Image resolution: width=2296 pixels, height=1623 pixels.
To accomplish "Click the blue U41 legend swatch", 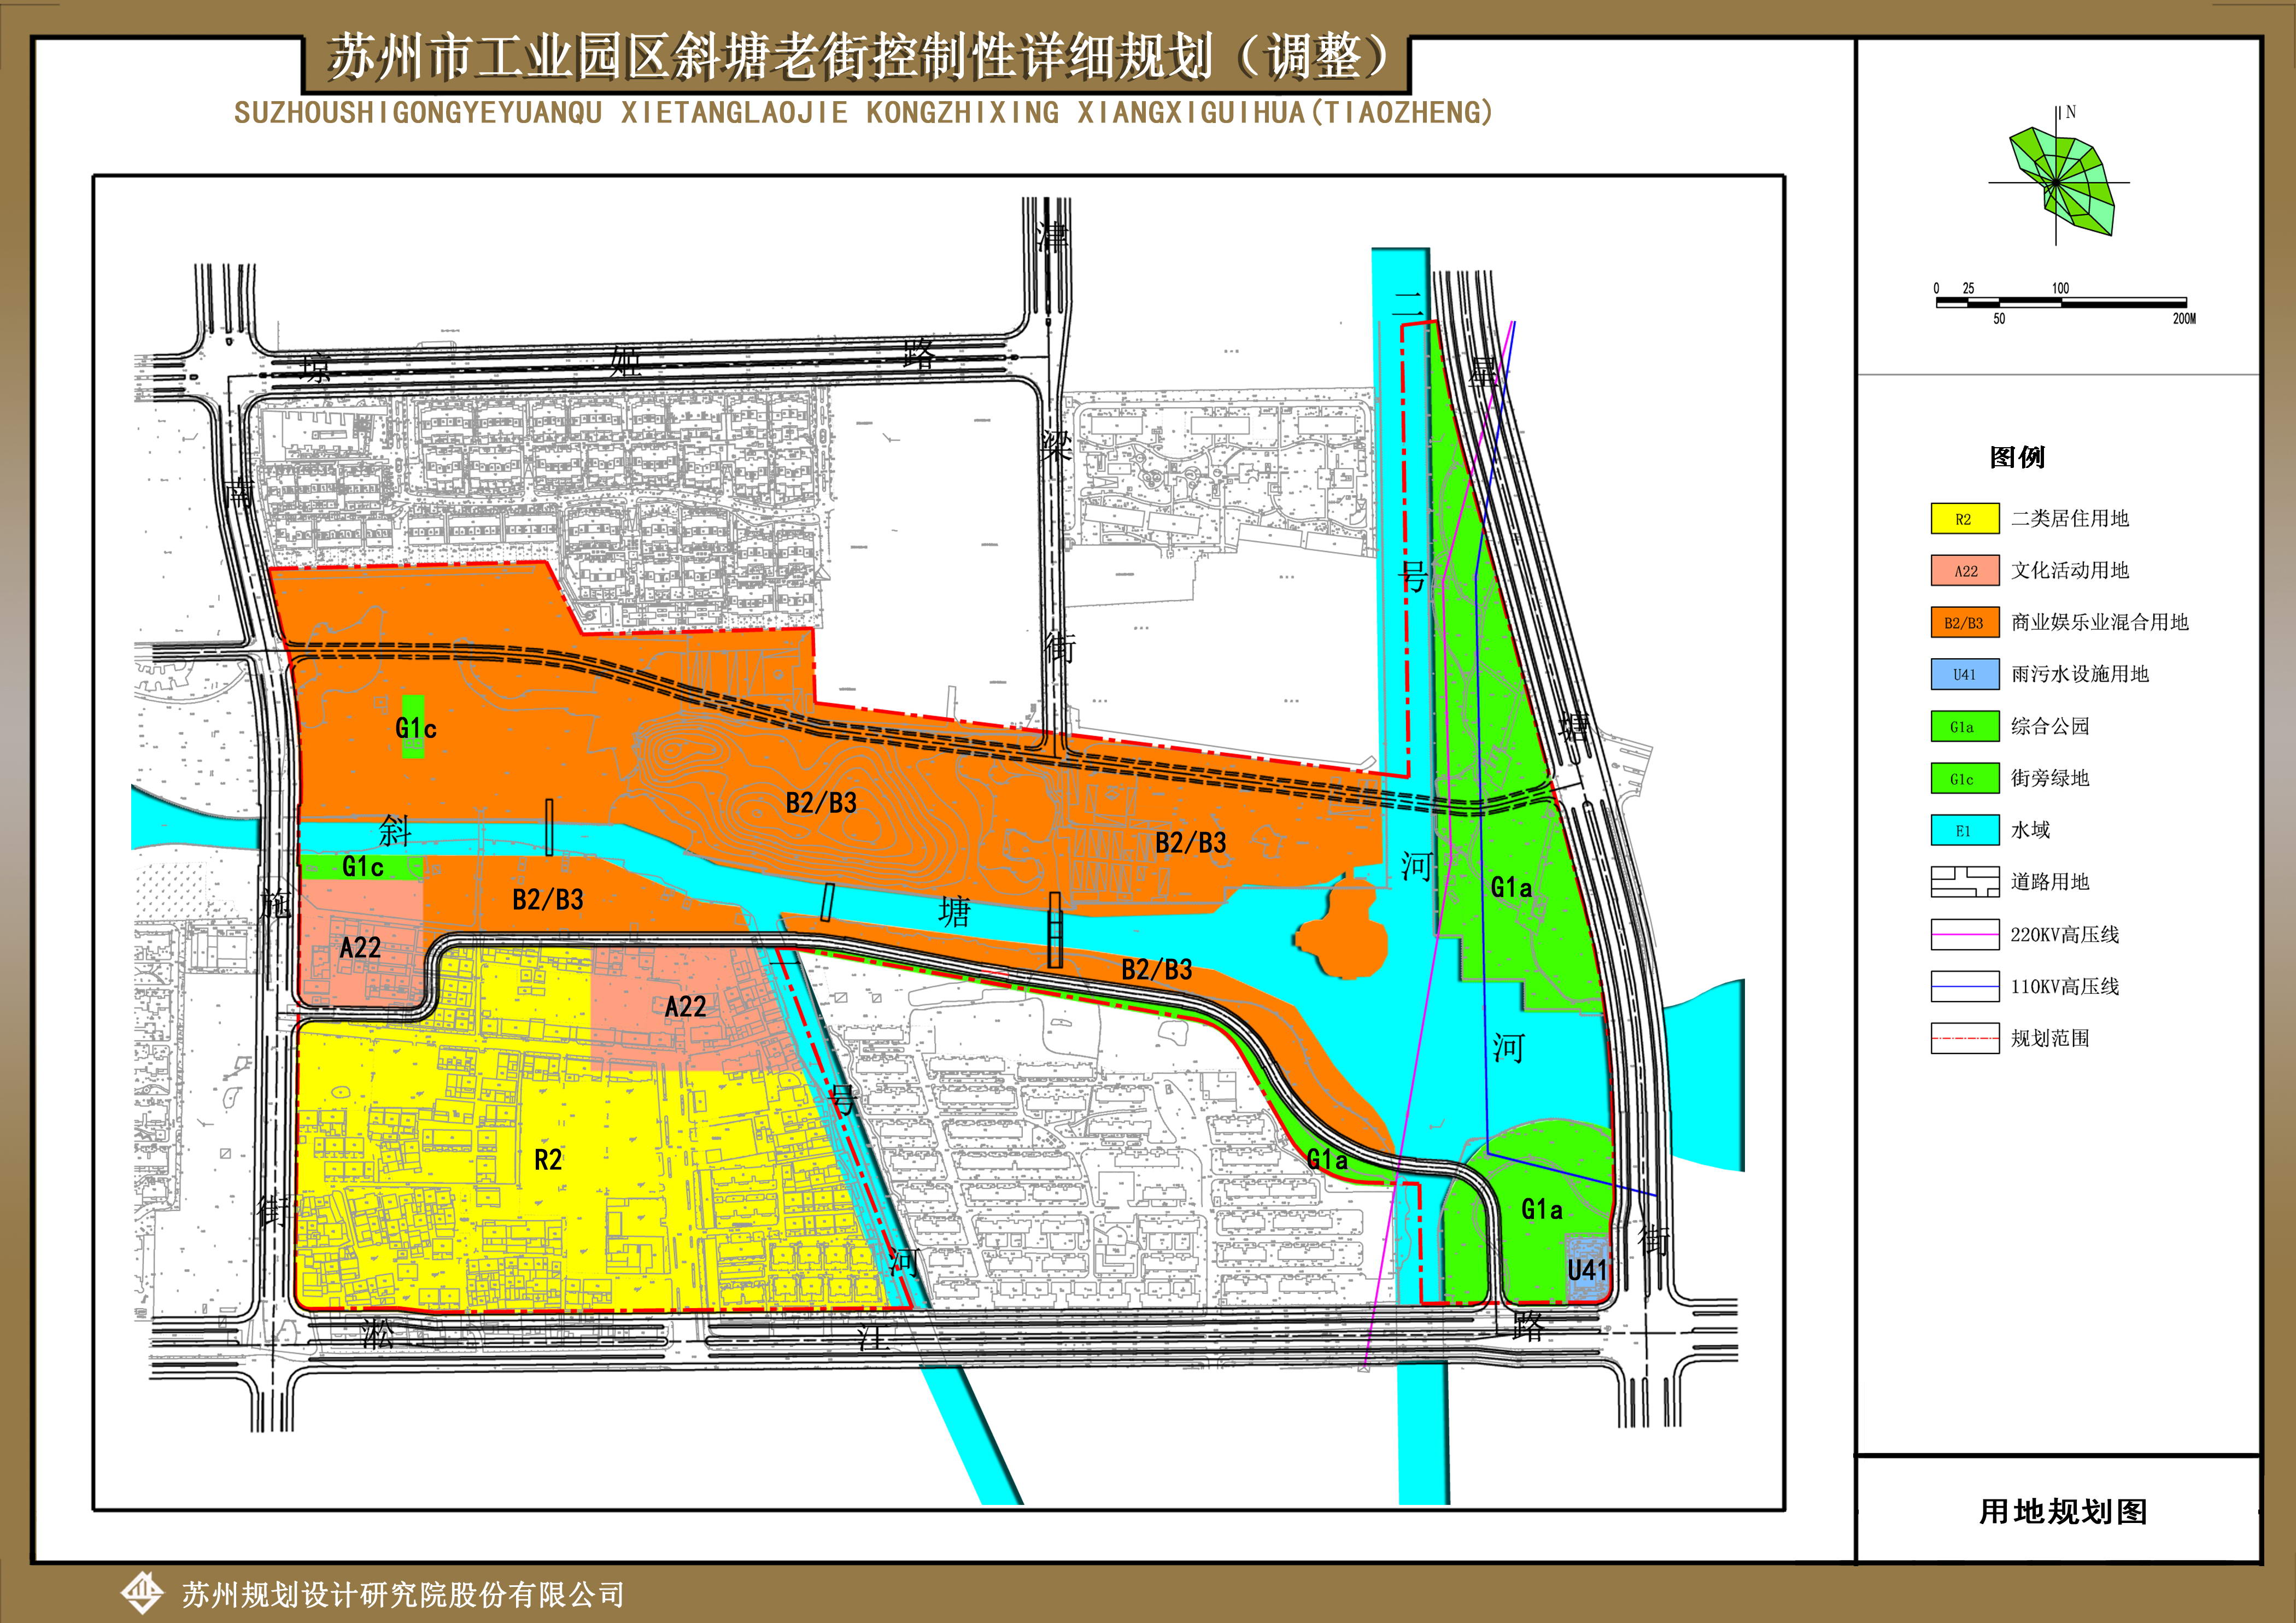I will (x=1964, y=674).
